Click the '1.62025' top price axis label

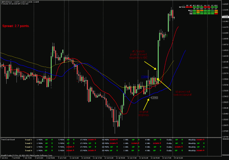tap(225, 4)
